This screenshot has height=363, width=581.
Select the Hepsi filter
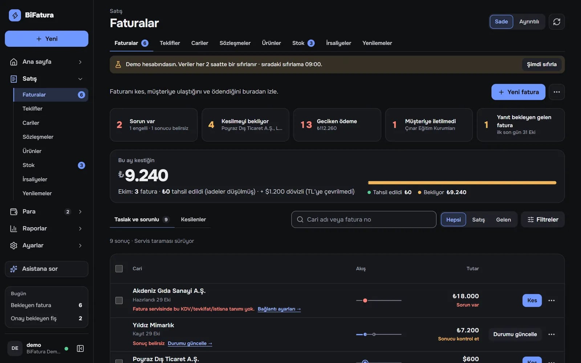[x=454, y=220]
